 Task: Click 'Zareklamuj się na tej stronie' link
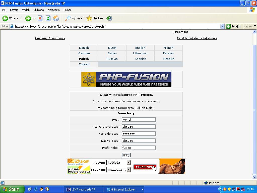[x=197, y=38]
